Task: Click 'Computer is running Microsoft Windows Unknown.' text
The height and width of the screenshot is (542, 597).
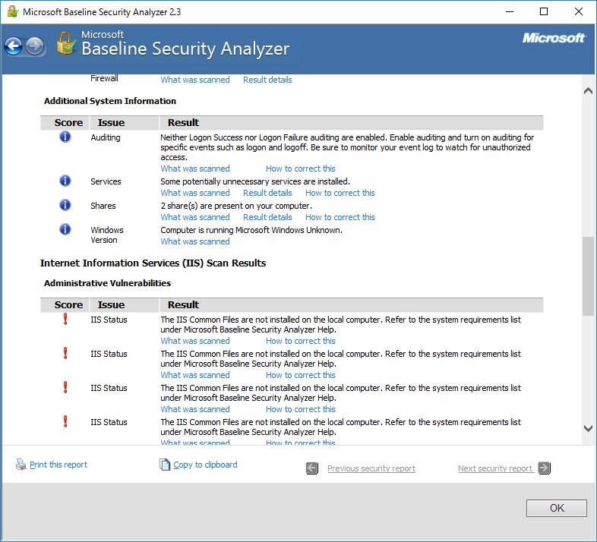Action: click(251, 230)
